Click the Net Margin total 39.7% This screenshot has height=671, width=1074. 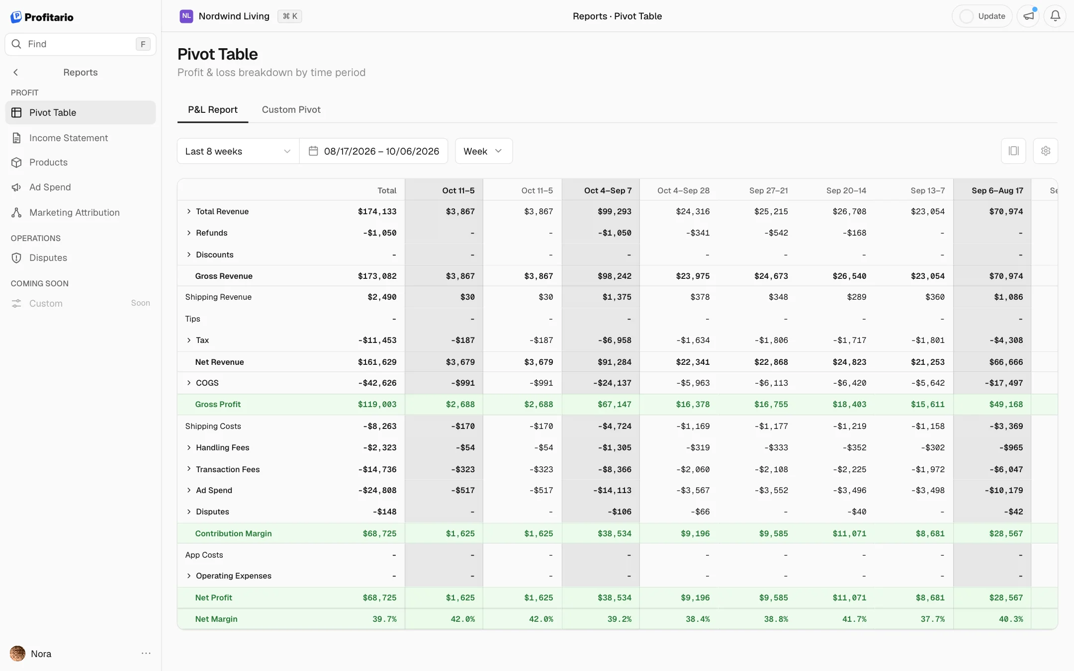pyautogui.click(x=384, y=619)
